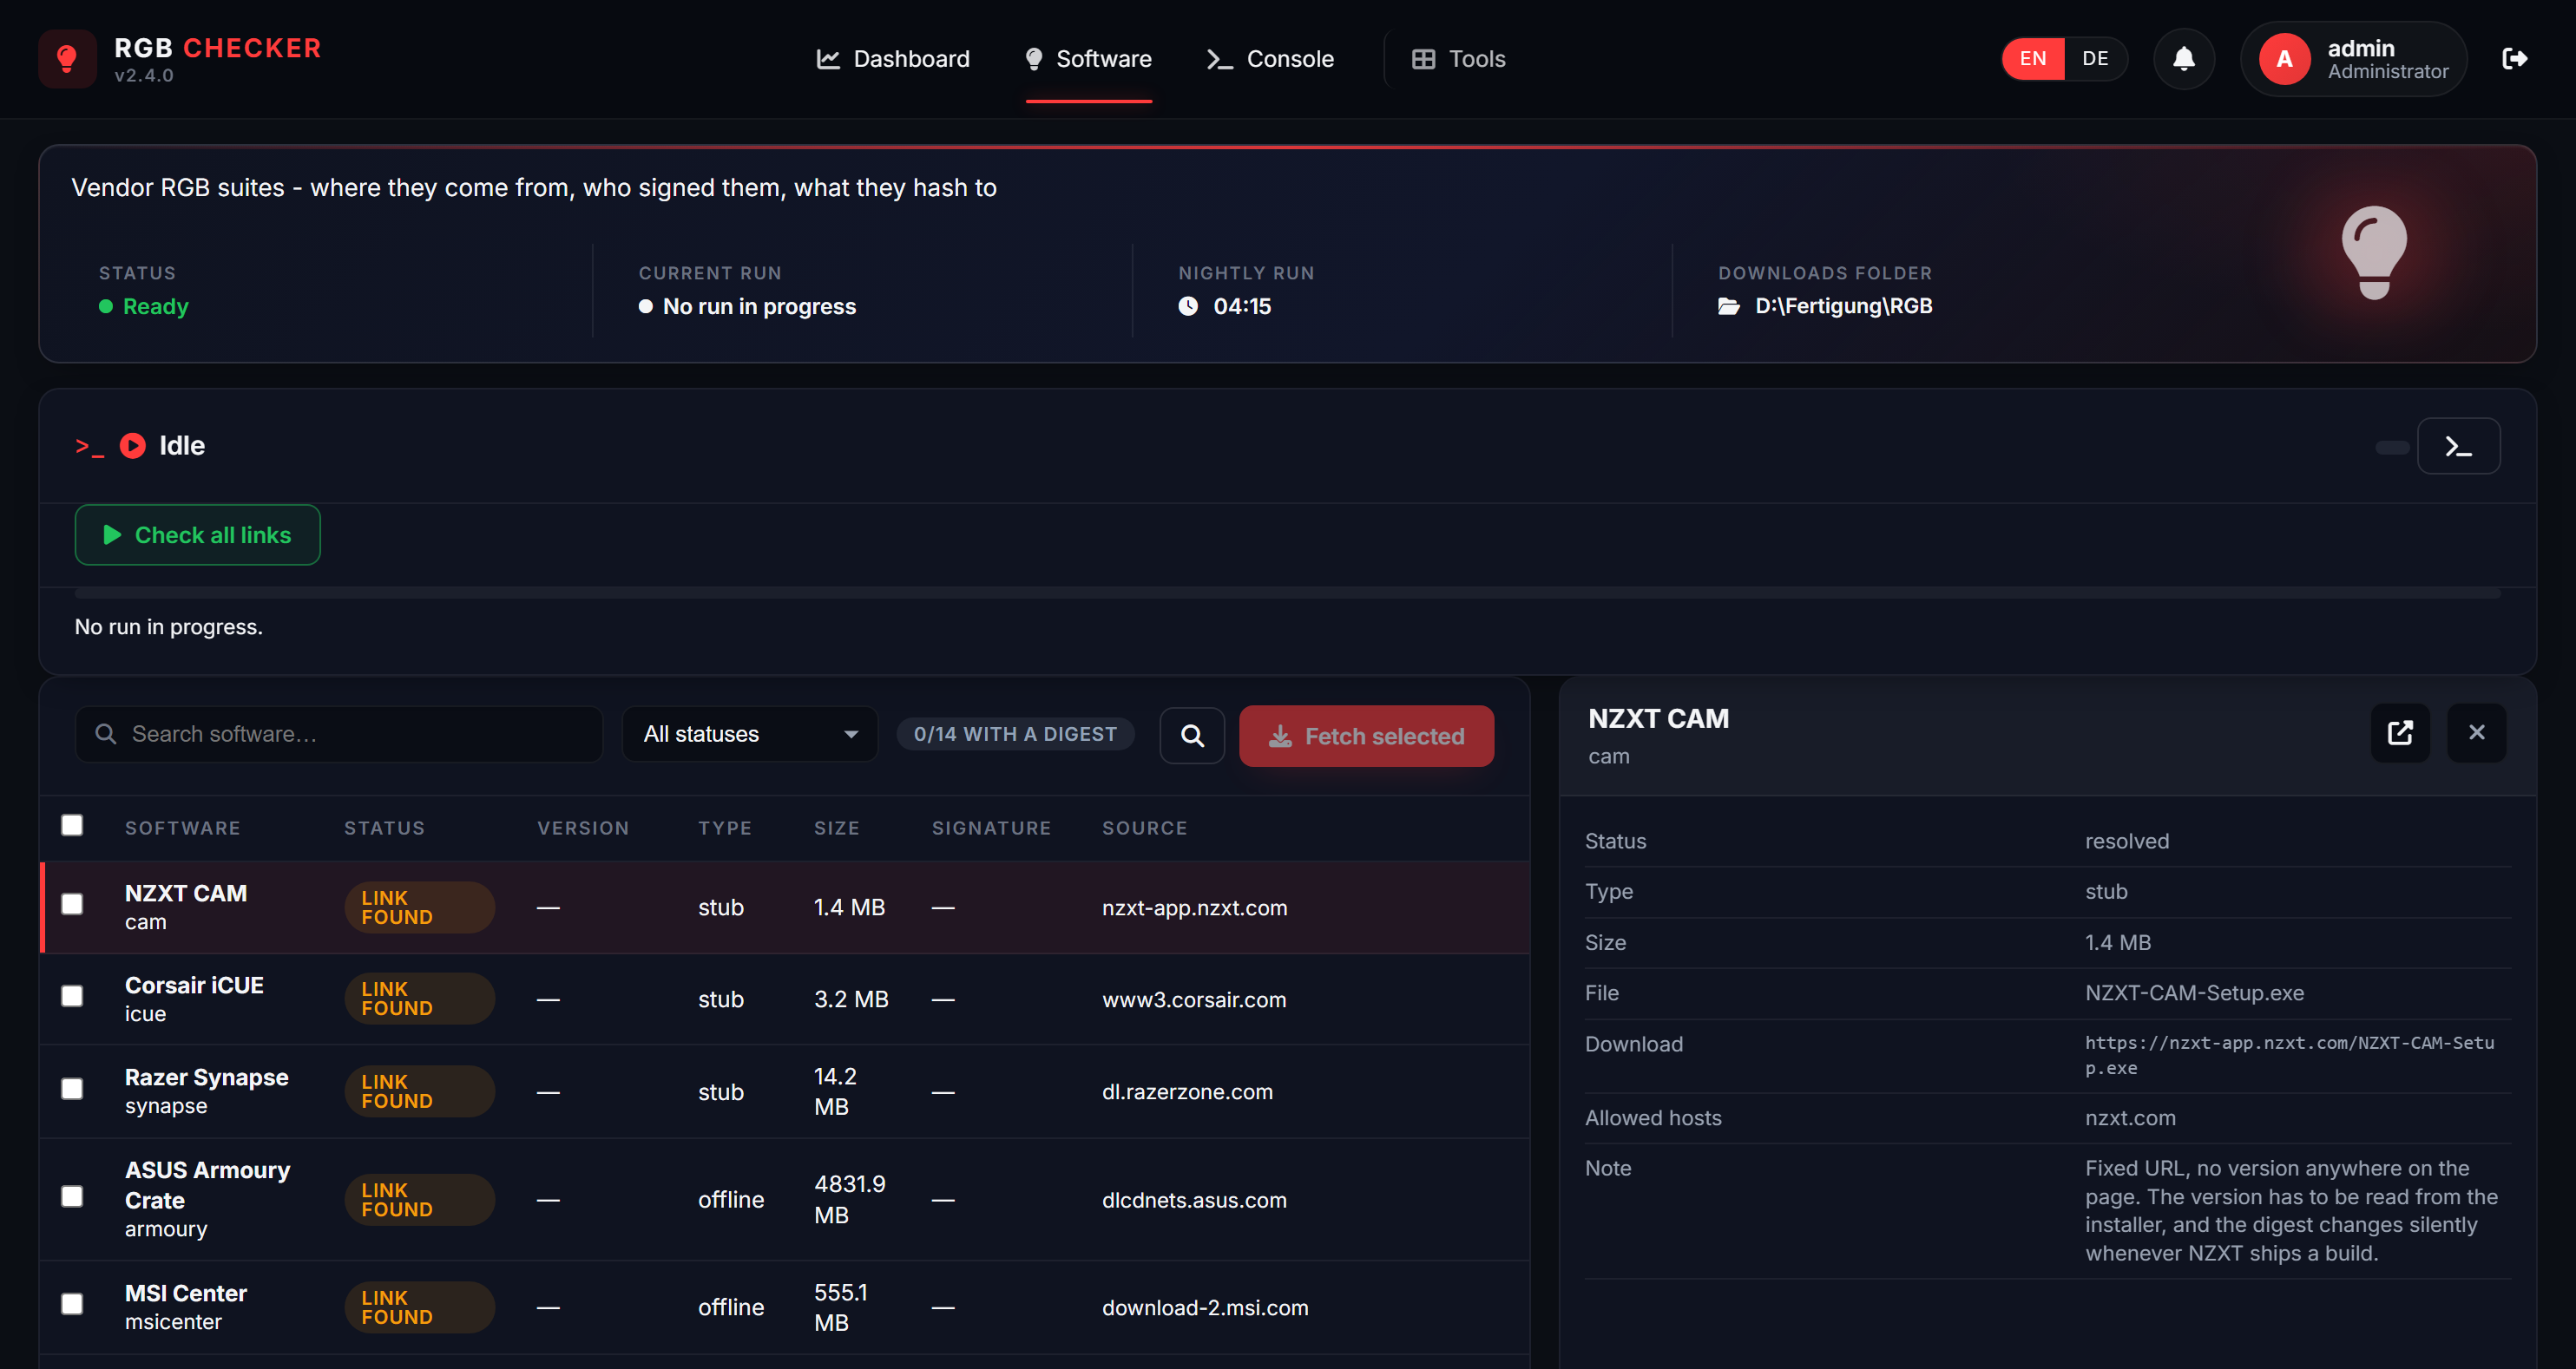Check the Razer Synapse row checkbox
The height and width of the screenshot is (1369, 2576).
coord(72,1088)
